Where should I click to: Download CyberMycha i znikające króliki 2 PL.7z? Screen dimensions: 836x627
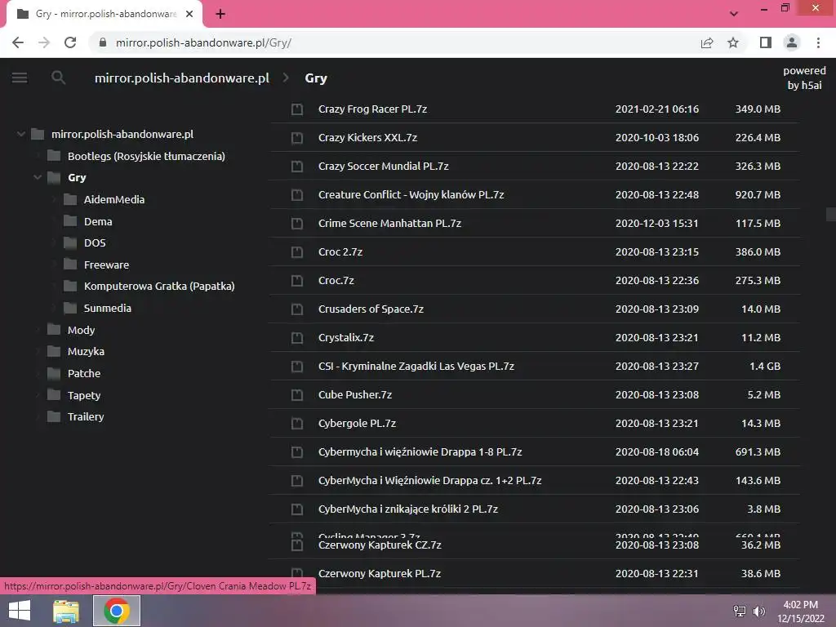(x=408, y=509)
